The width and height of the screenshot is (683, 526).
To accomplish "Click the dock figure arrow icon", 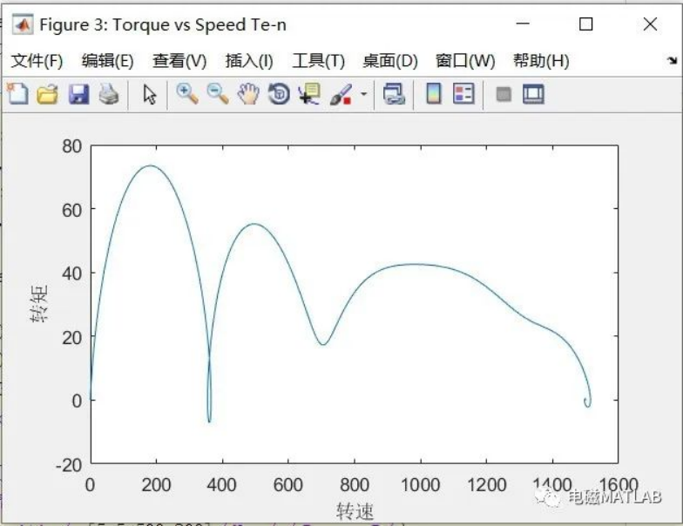I will click(x=672, y=61).
